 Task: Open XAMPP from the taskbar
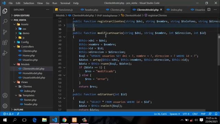[x=74, y=120]
